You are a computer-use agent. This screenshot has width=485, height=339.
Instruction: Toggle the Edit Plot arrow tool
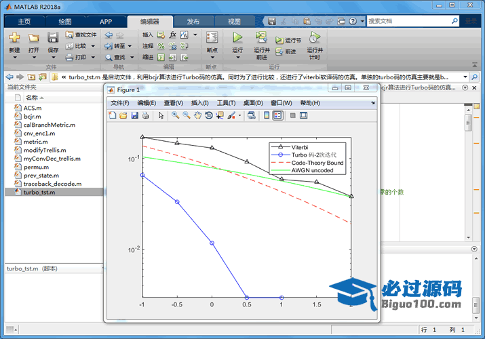point(161,115)
